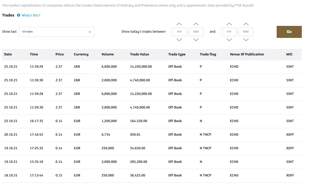Select the 22.10.21 trade row date cell
The height and width of the screenshot is (183, 317).
[11, 121]
